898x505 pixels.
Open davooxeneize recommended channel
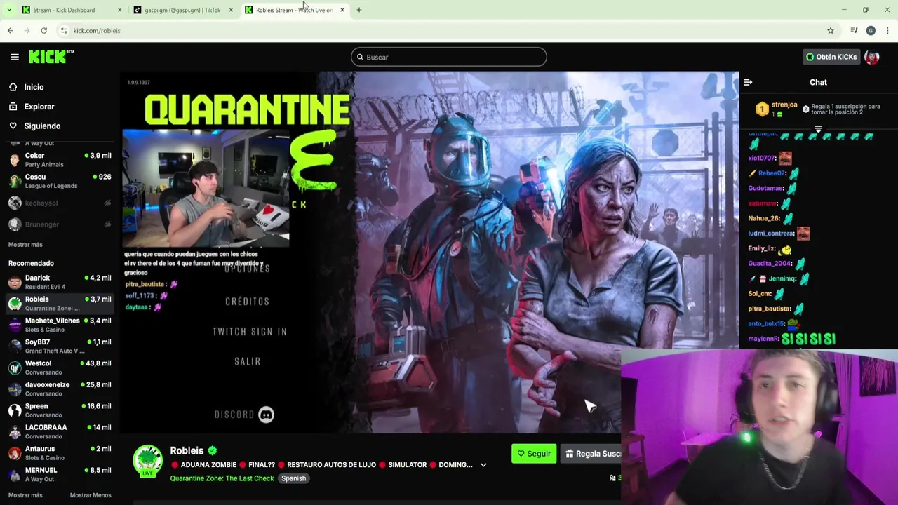(60, 389)
